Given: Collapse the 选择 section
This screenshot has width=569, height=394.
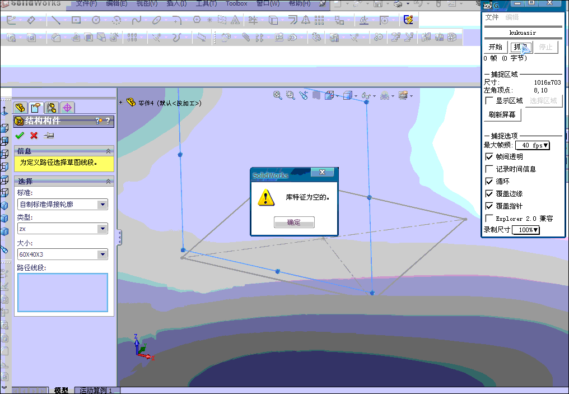Looking at the screenshot, I should pos(108,181).
